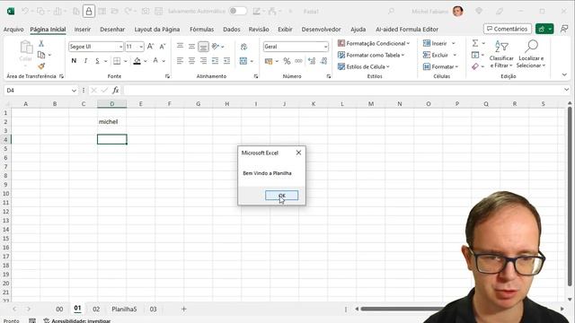Click insert function fx icon
Image resolution: width=575 pixels, height=323 pixels.
(x=116, y=90)
